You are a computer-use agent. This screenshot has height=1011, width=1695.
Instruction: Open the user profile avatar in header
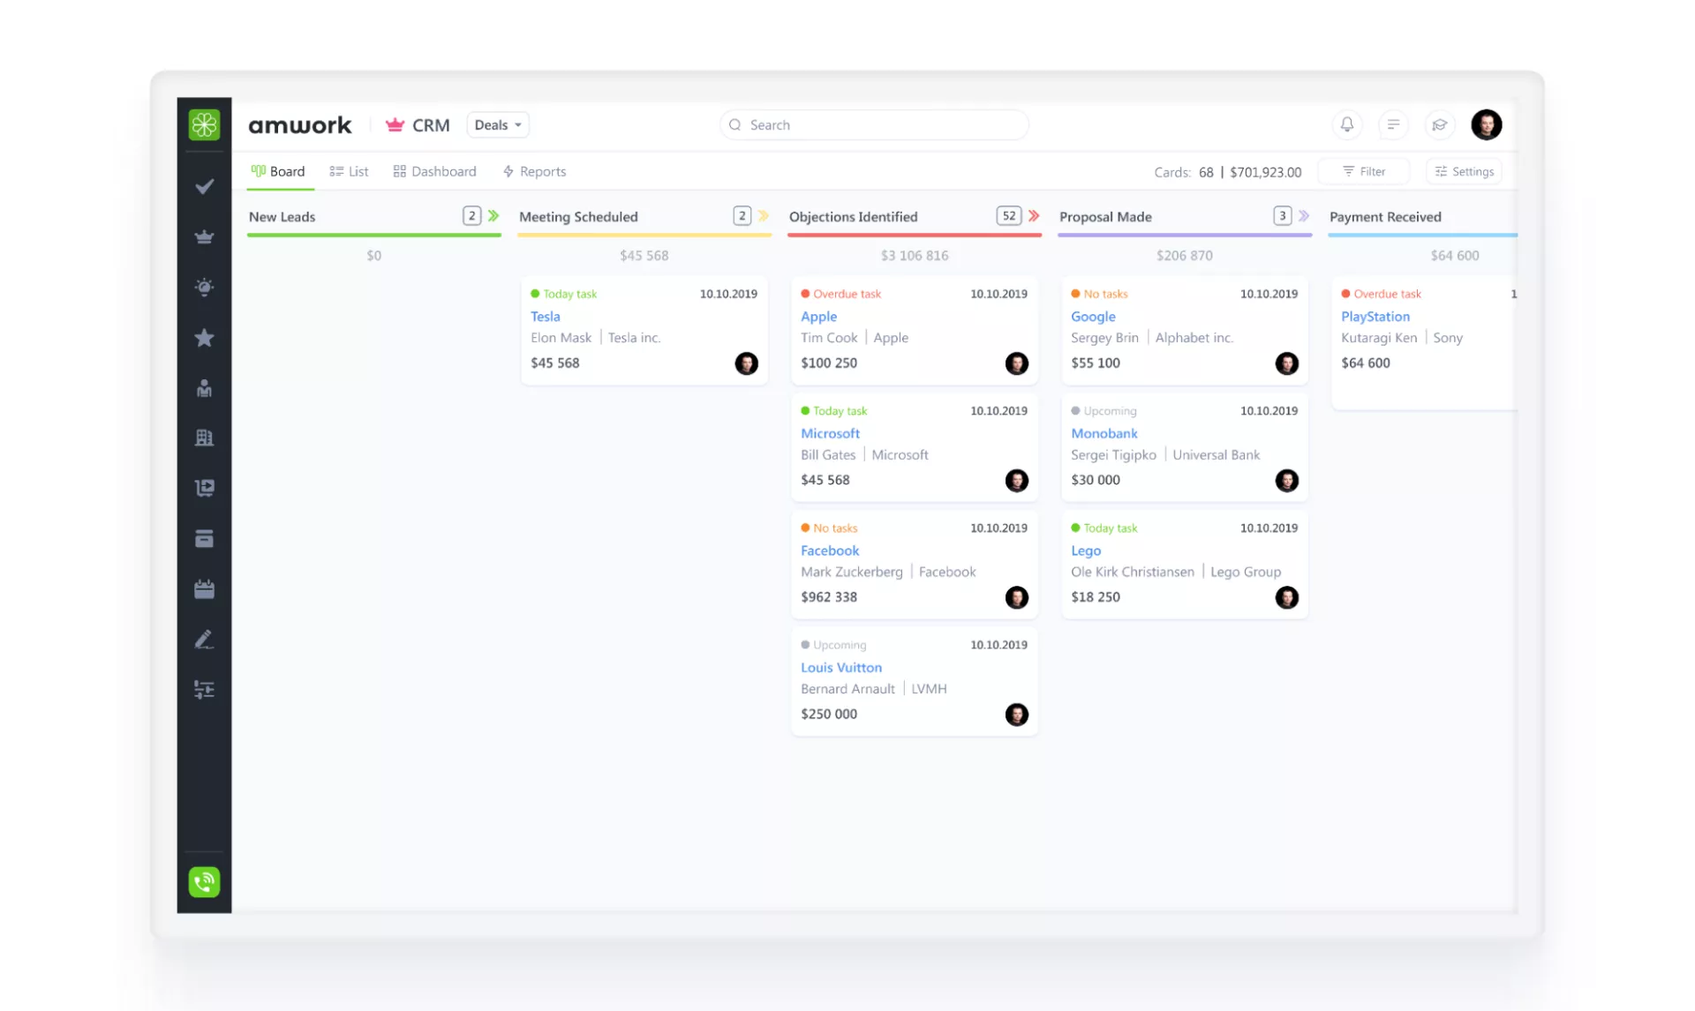click(x=1486, y=124)
